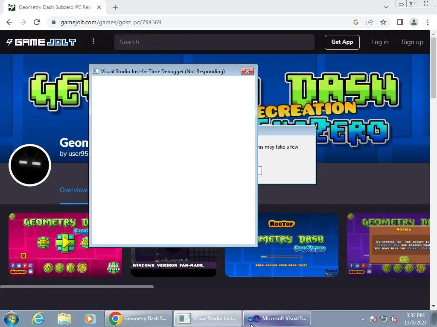437x327 pixels.
Task: Bookmark this page with star icon
Action: pos(383,22)
